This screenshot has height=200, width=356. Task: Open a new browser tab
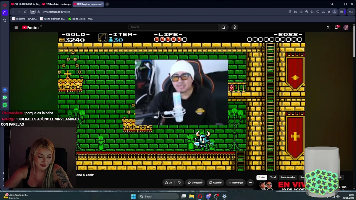click(x=107, y=4)
